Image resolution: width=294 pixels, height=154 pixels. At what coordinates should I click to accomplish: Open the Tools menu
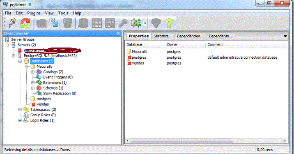(x=63, y=13)
